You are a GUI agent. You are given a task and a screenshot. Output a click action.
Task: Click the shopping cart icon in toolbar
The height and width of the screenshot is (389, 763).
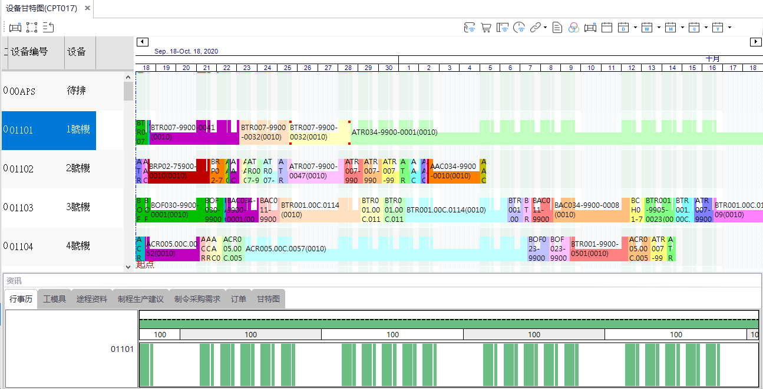tap(486, 28)
